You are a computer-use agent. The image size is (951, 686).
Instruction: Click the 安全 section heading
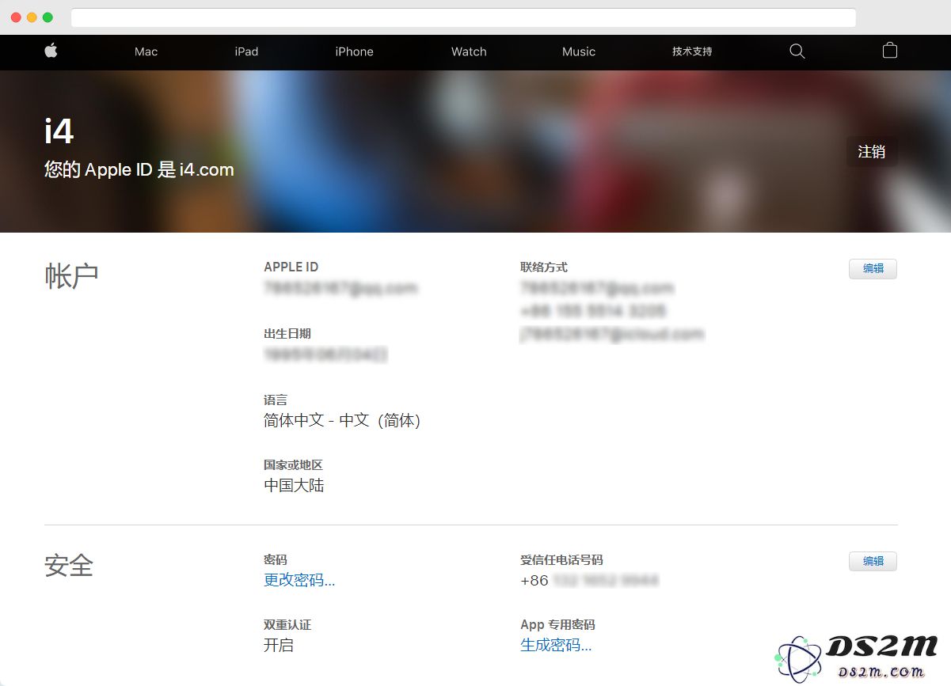coord(69,565)
